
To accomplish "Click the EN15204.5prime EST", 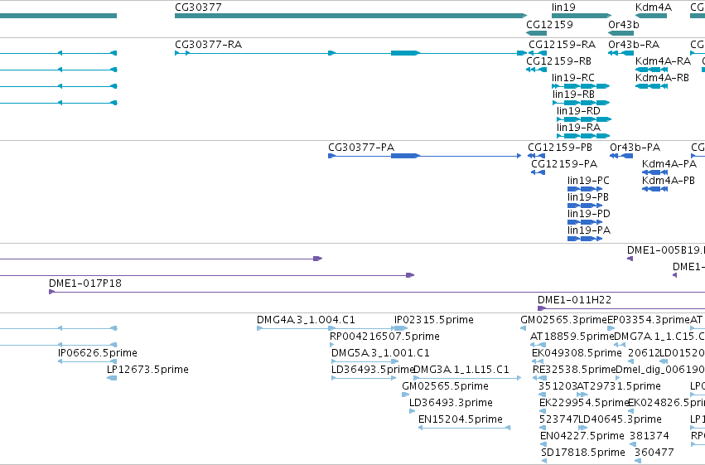I will coord(465,429).
